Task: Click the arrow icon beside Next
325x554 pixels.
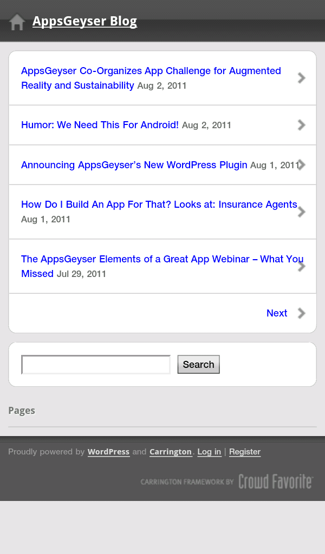Action: coord(302,313)
